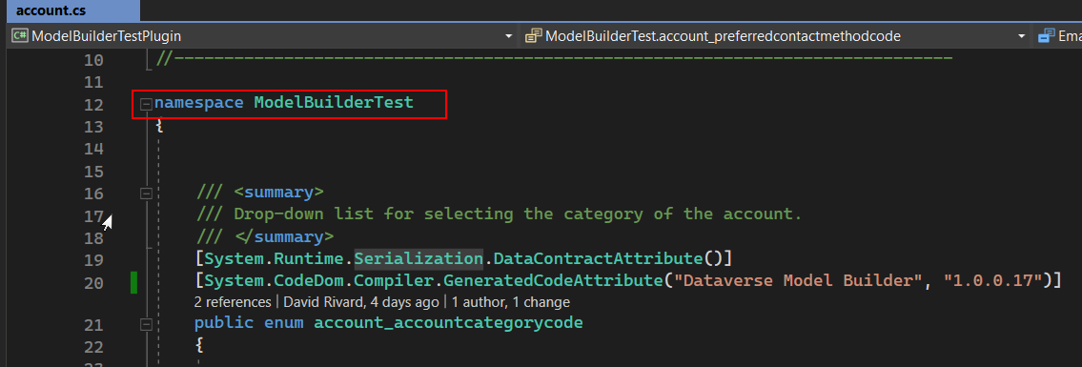Click the green change marker on line 20
The image size is (1082, 367).
point(133,283)
